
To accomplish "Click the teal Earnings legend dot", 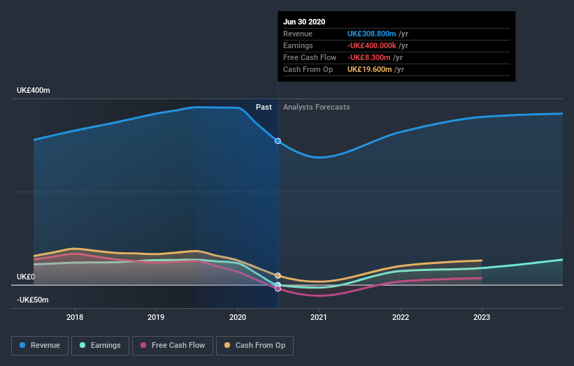I will tap(82, 345).
